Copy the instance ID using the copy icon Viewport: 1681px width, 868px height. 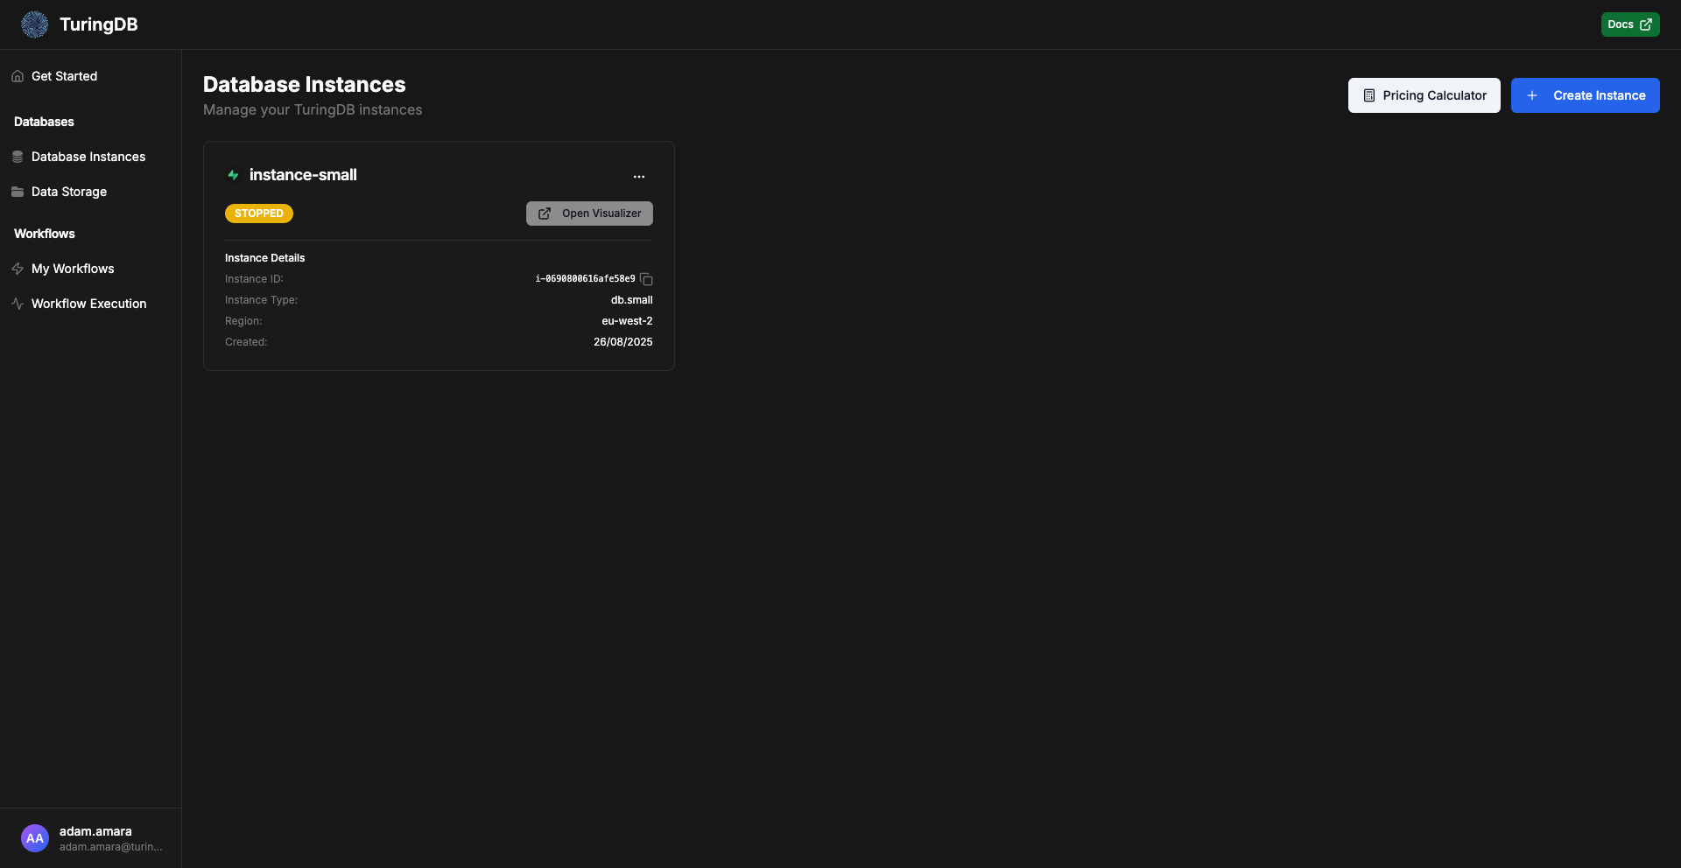(646, 279)
